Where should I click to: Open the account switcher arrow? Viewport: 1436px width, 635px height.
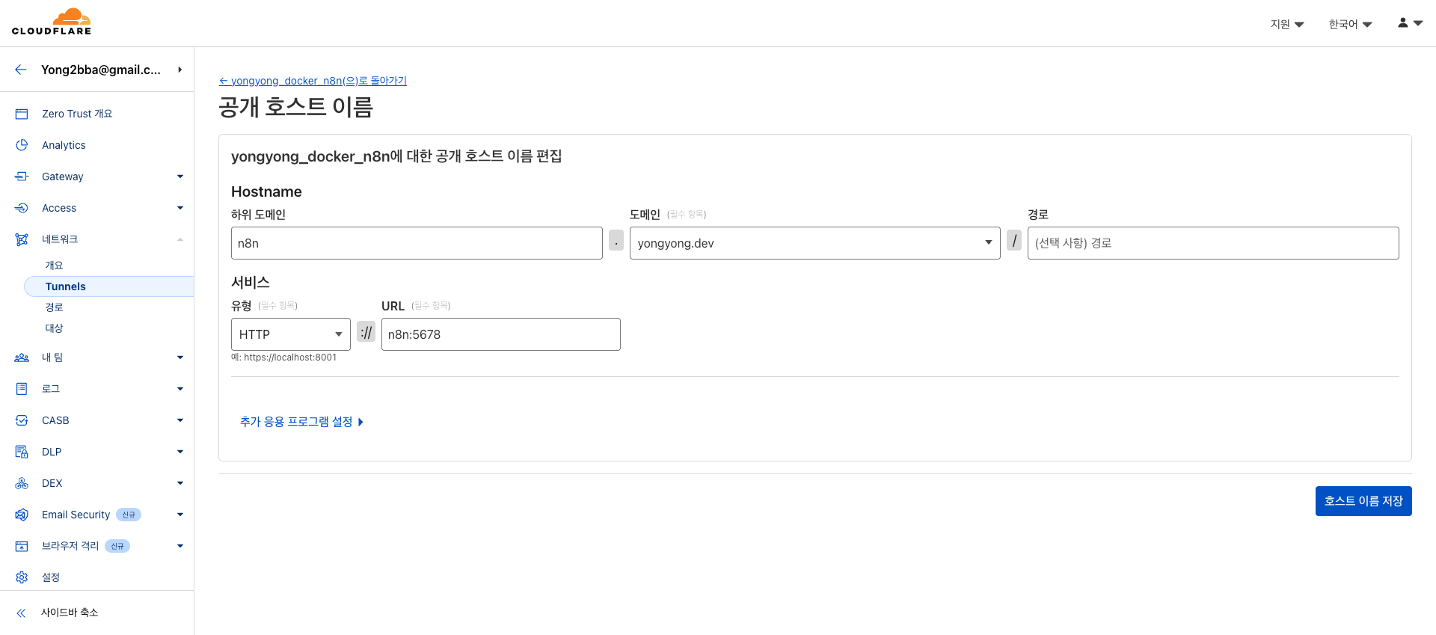coord(180,70)
